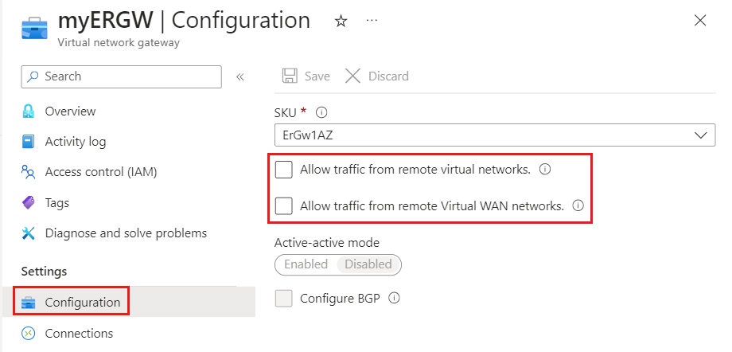Screen dimensions: 732x352
Task: Click the sidebar Search input field
Action: [127, 76]
